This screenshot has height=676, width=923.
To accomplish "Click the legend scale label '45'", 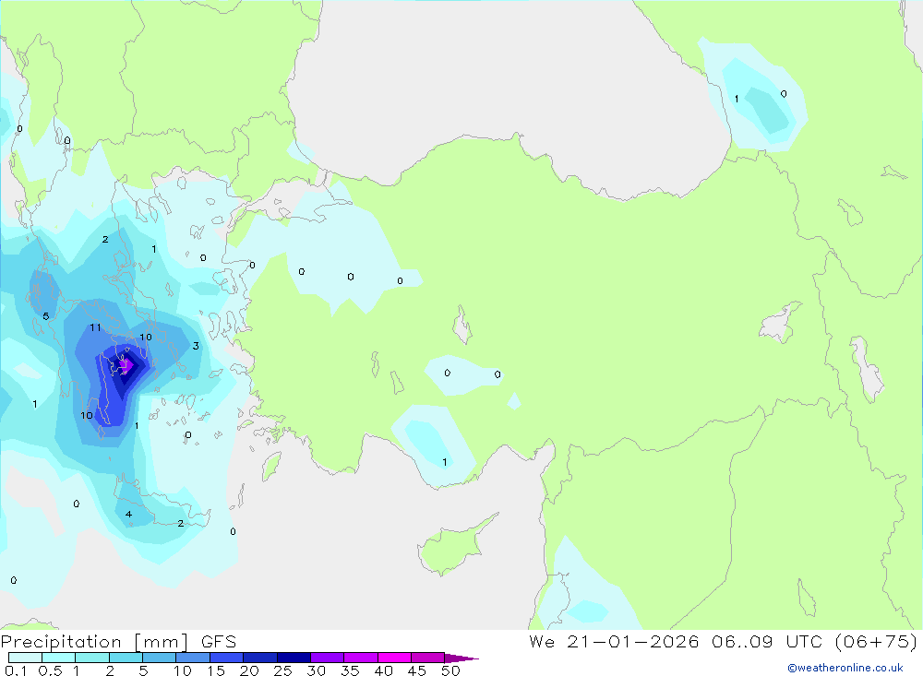I will tap(417, 670).
